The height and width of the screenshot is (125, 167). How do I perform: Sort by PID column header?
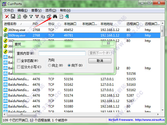click(39, 24)
